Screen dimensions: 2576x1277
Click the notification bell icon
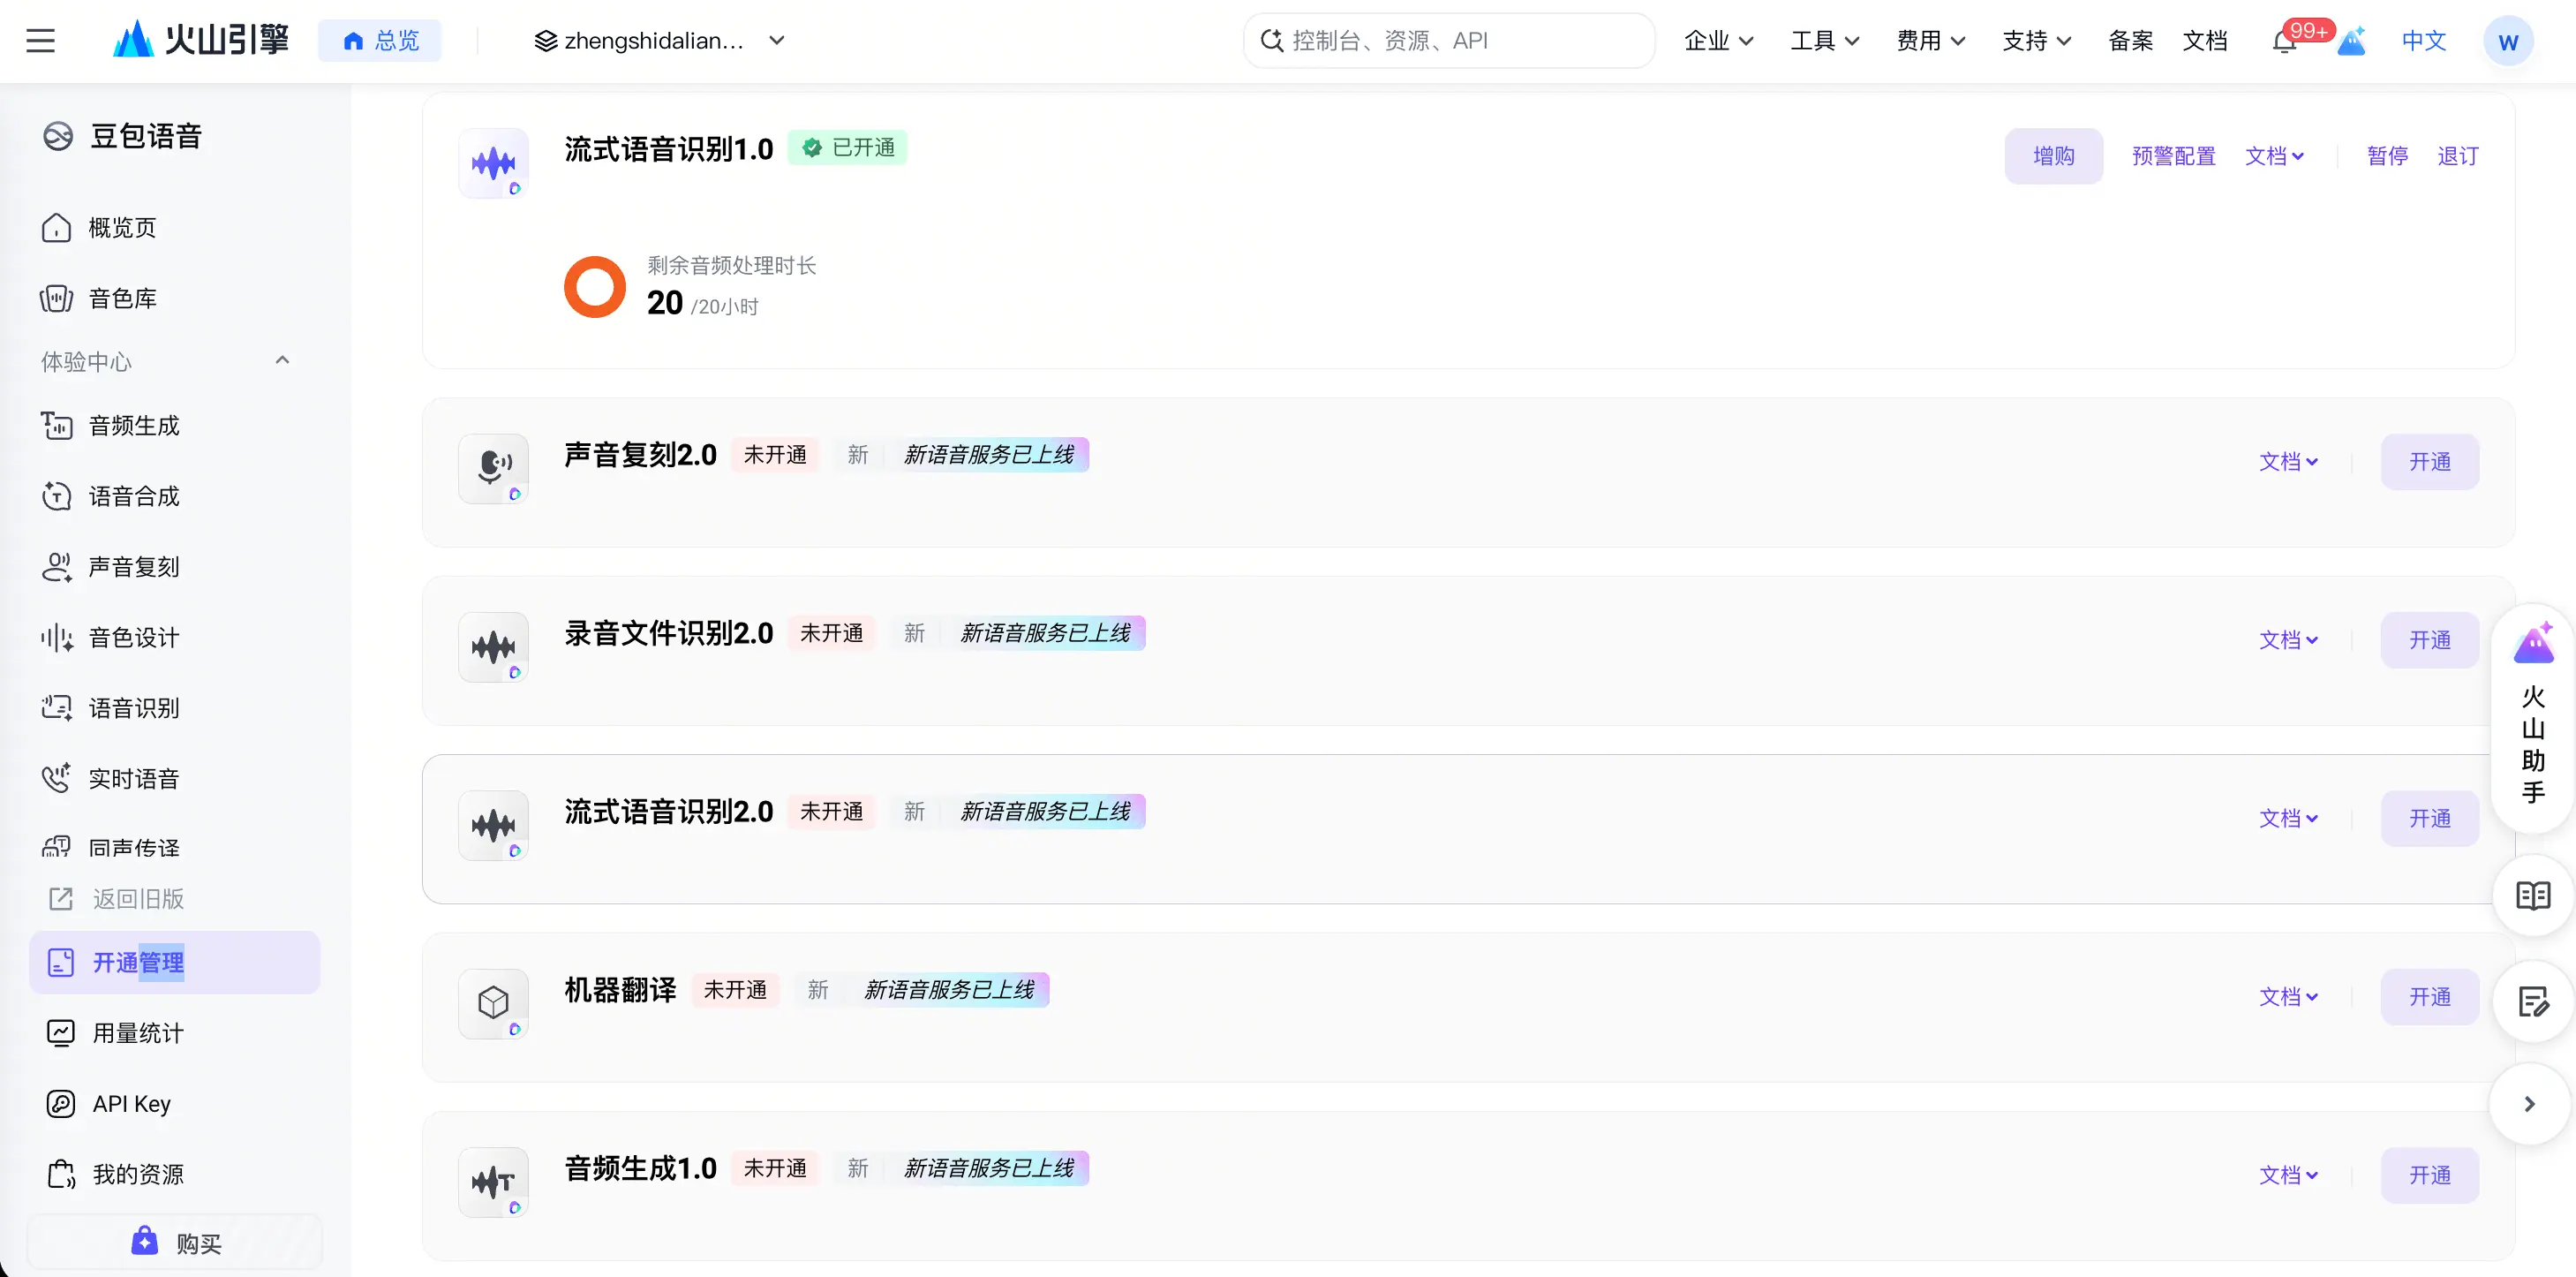click(2284, 42)
